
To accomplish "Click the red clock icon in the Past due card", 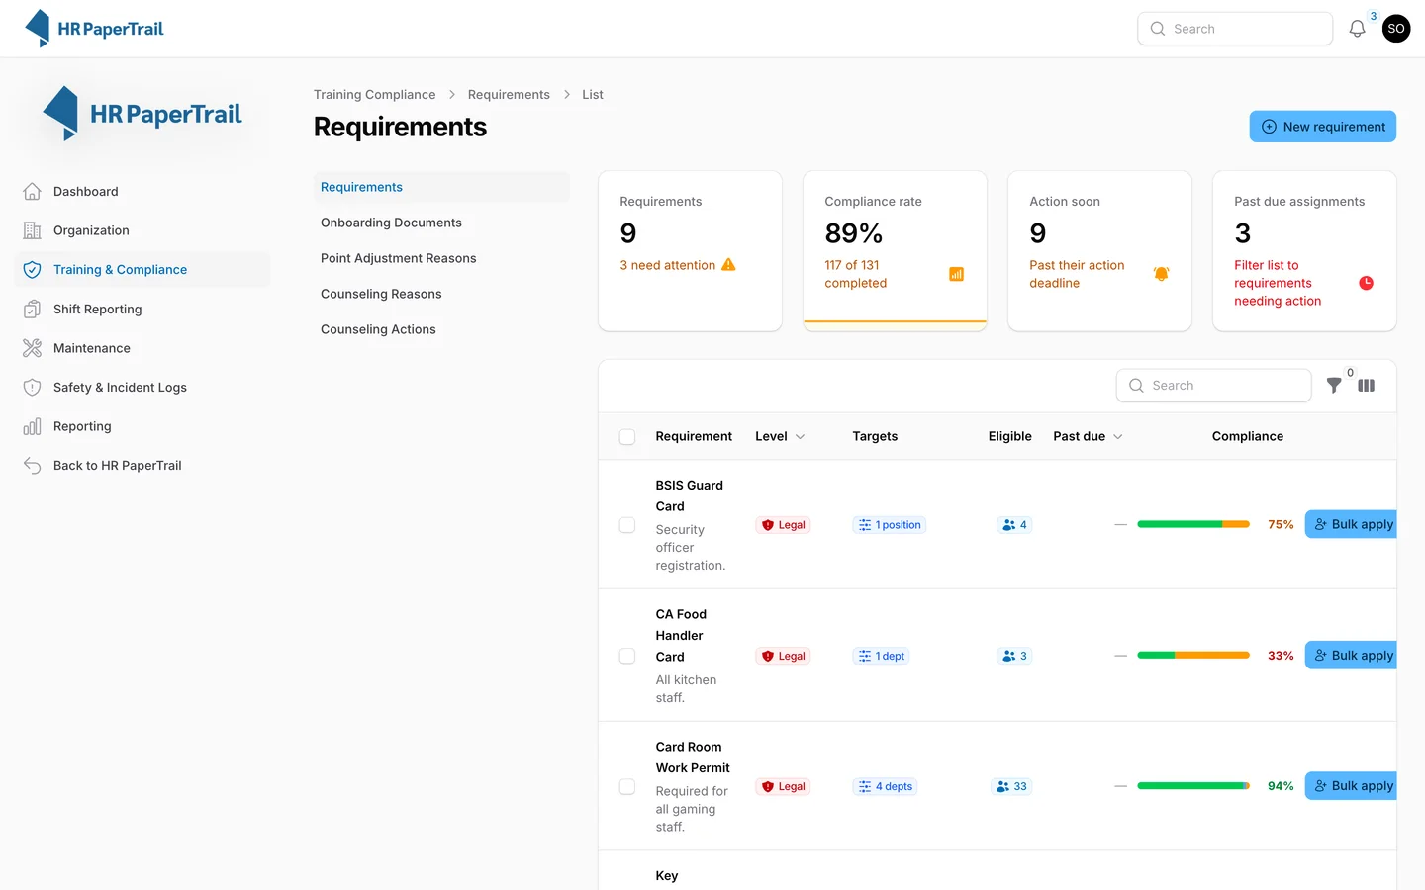I will tap(1367, 283).
